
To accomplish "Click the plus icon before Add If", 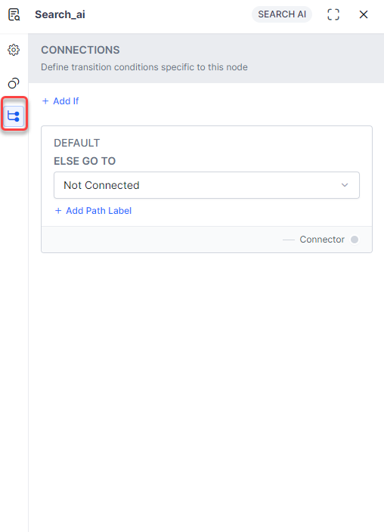I will [x=45, y=101].
